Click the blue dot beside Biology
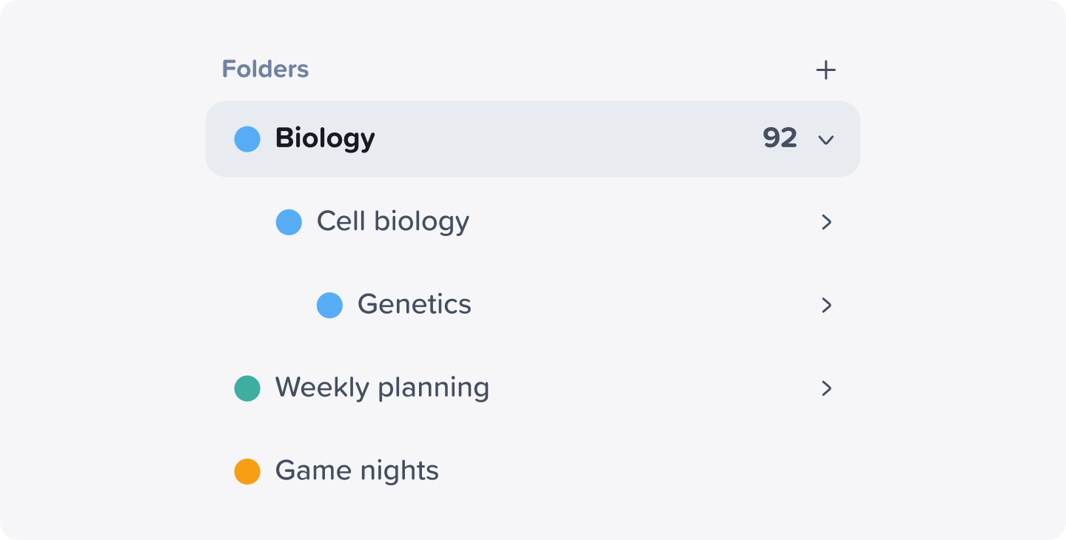This screenshot has width=1066, height=540. (x=247, y=139)
